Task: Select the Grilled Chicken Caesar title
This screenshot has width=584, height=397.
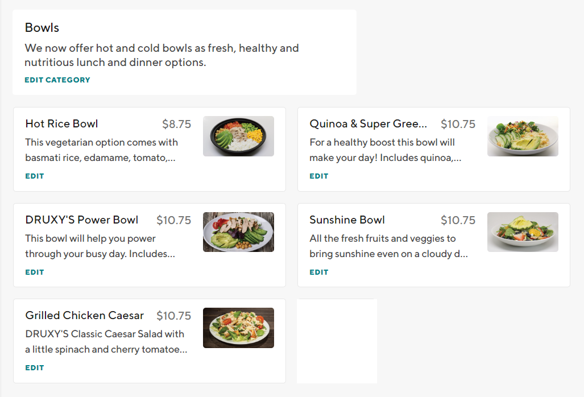Action: (x=84, y=316)
